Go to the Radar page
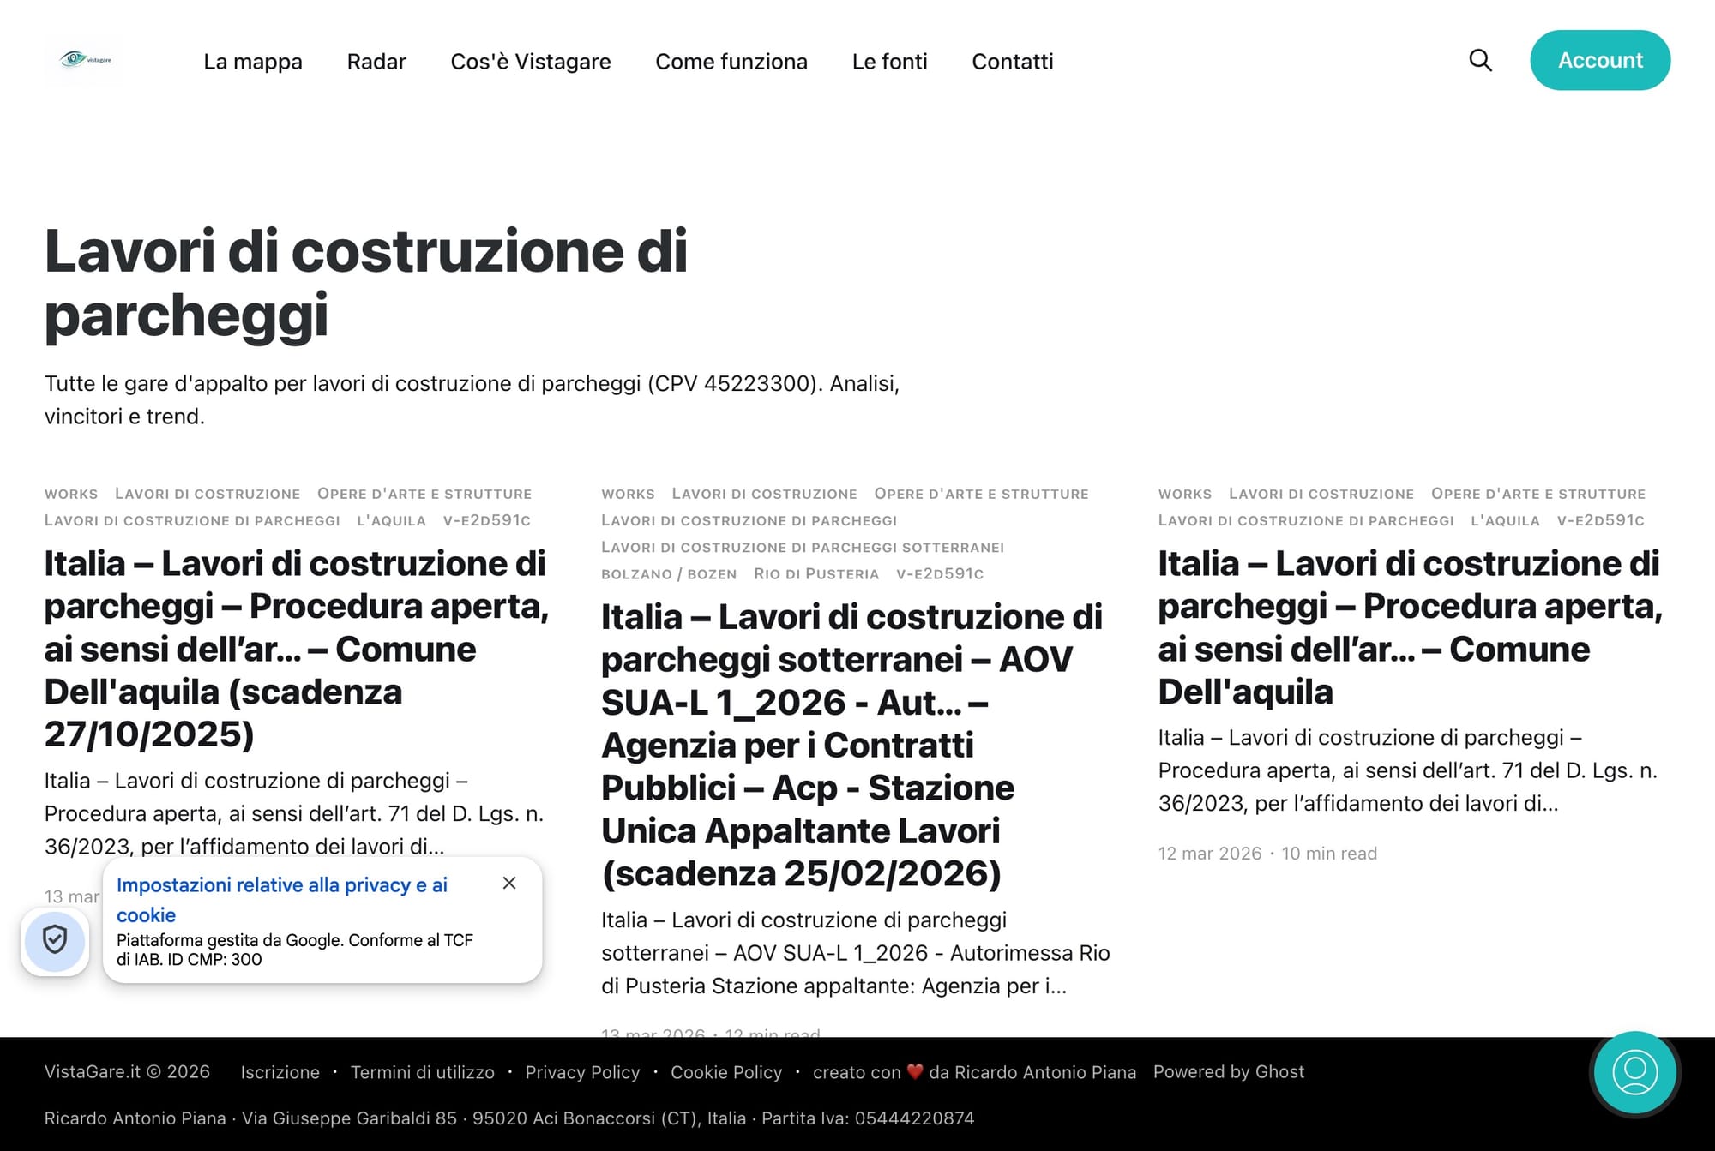1715x1151 pixels. pos(376,62)
